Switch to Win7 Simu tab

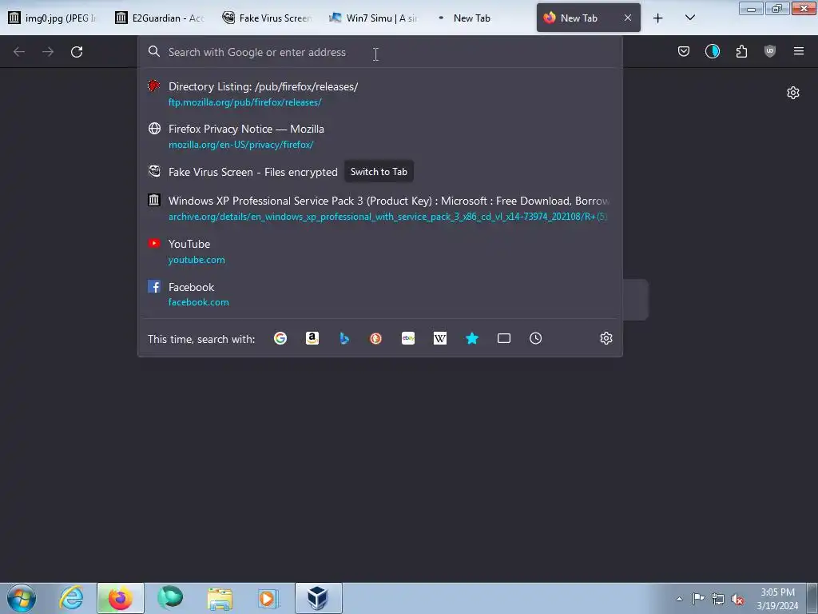[375, 18]
